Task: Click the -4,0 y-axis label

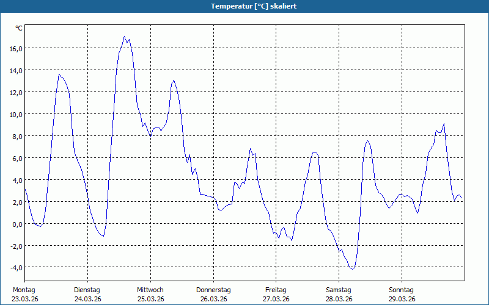Action: click(x=17, y=268)
